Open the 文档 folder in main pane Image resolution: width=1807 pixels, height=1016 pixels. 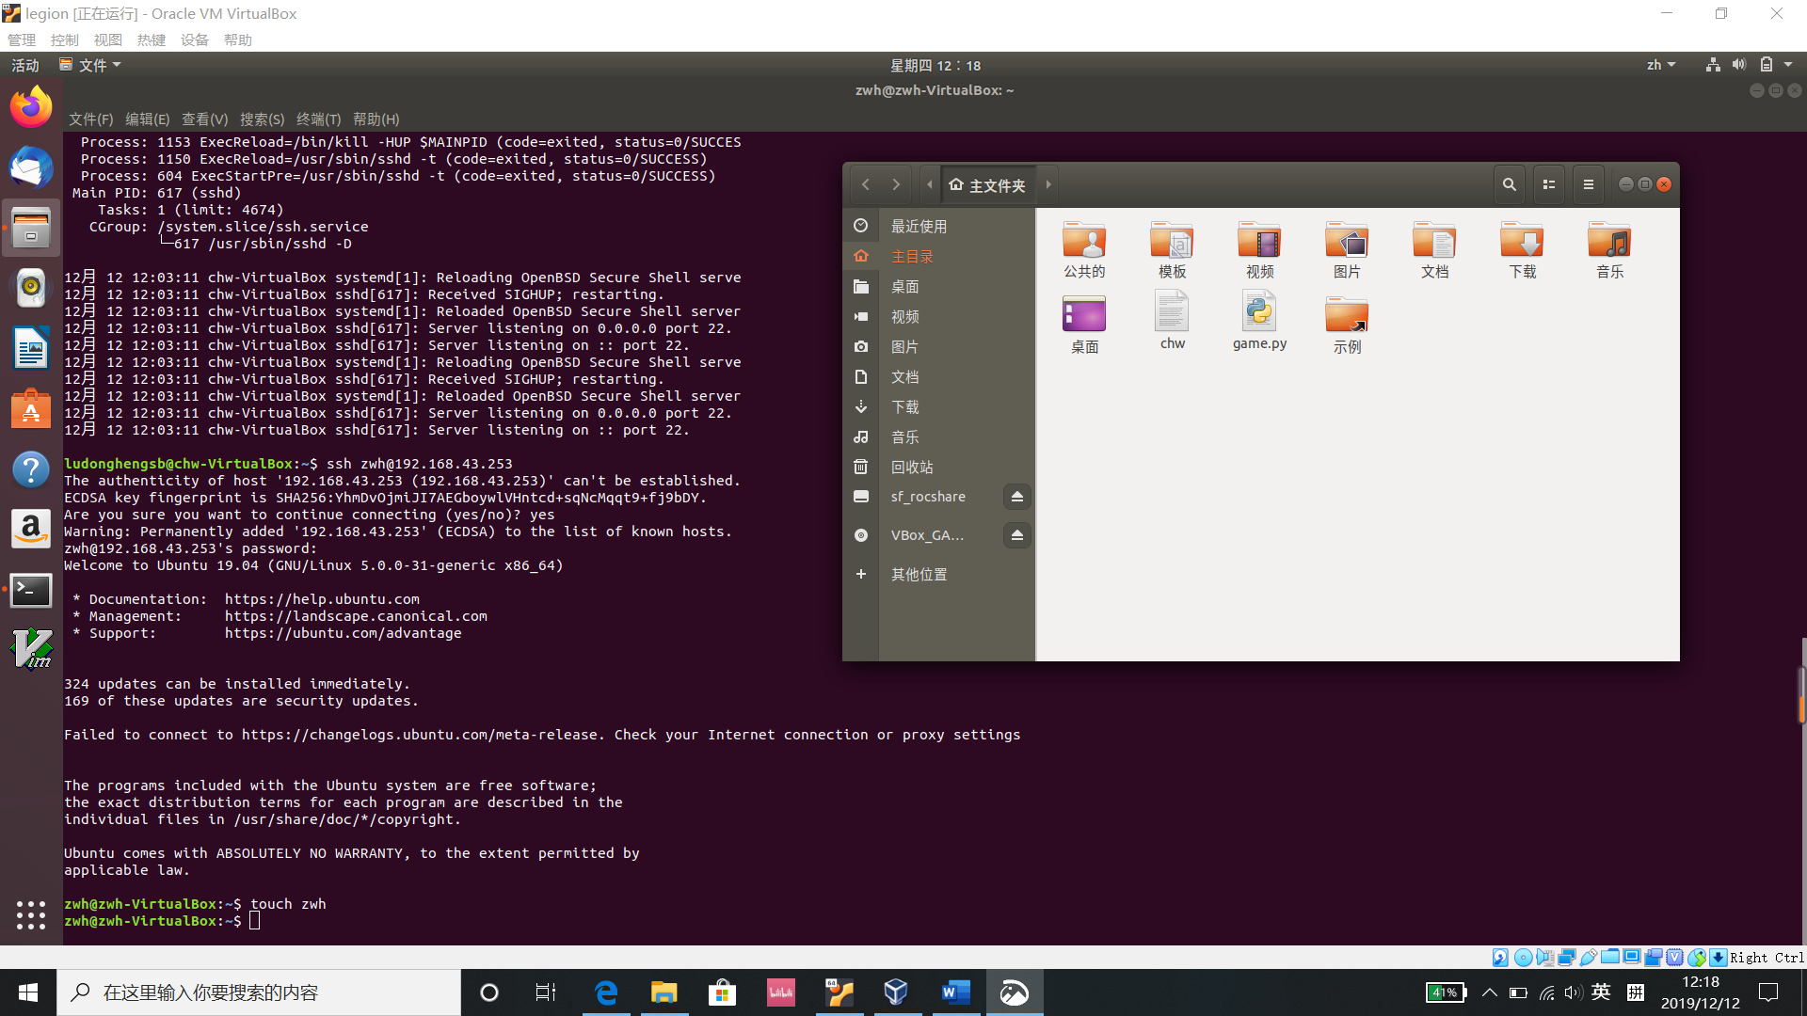coord(1434,250)
